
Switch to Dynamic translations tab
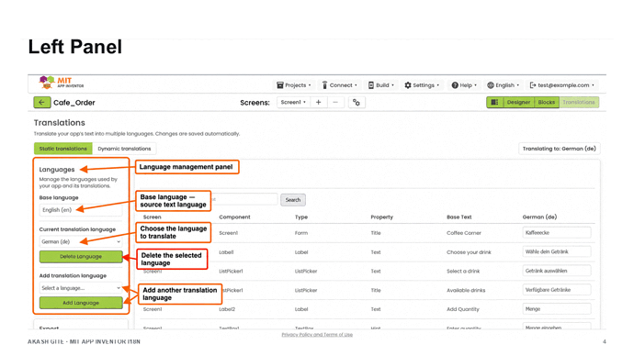point(124,149)
